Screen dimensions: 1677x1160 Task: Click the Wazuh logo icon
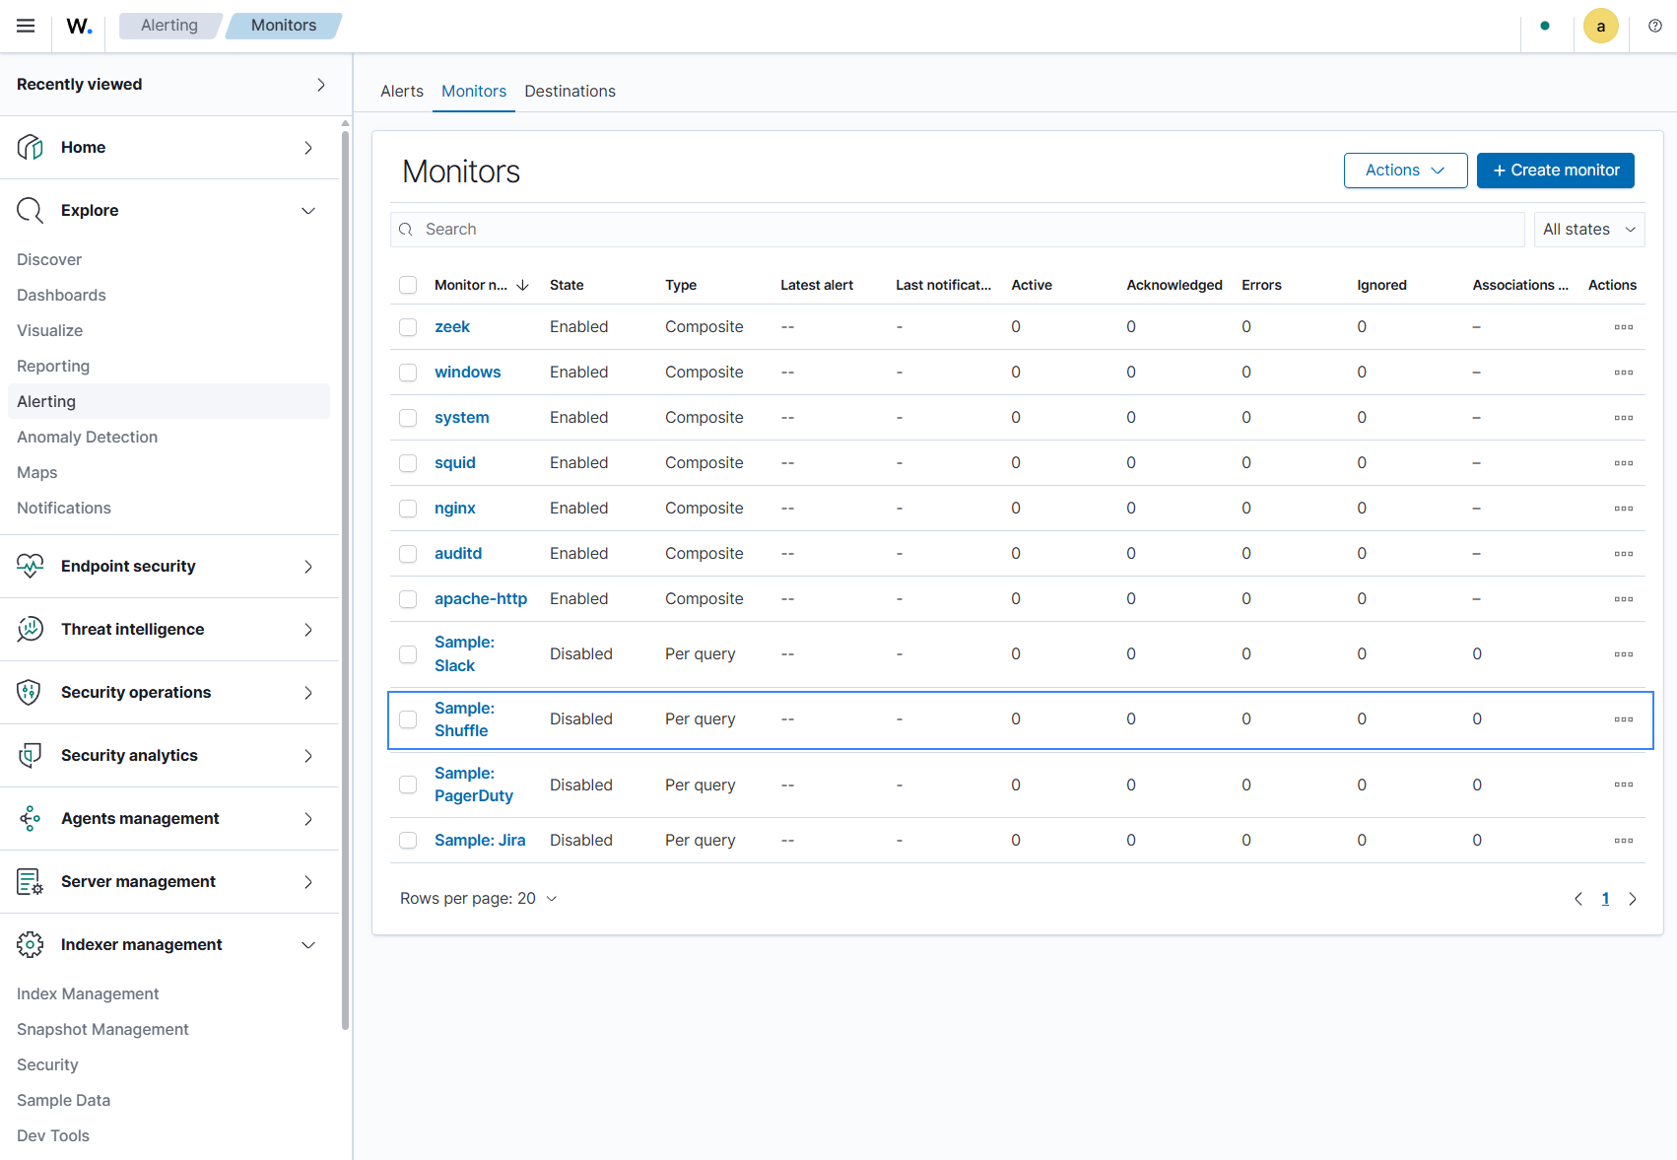[80, 26]
